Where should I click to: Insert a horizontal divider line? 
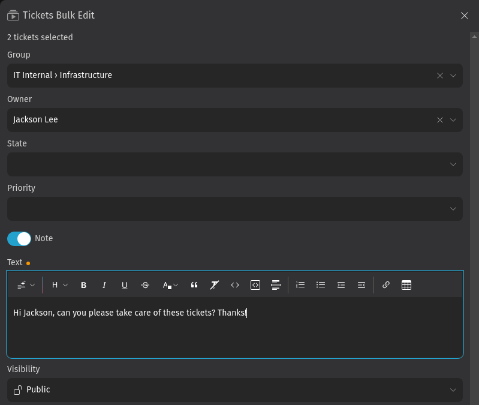[276, 285]
